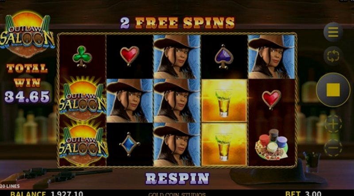The width and height of the screenshot is (354, 196).
Task: Click the Outlaw Saloon game logo
Action: tap(27, 34)
